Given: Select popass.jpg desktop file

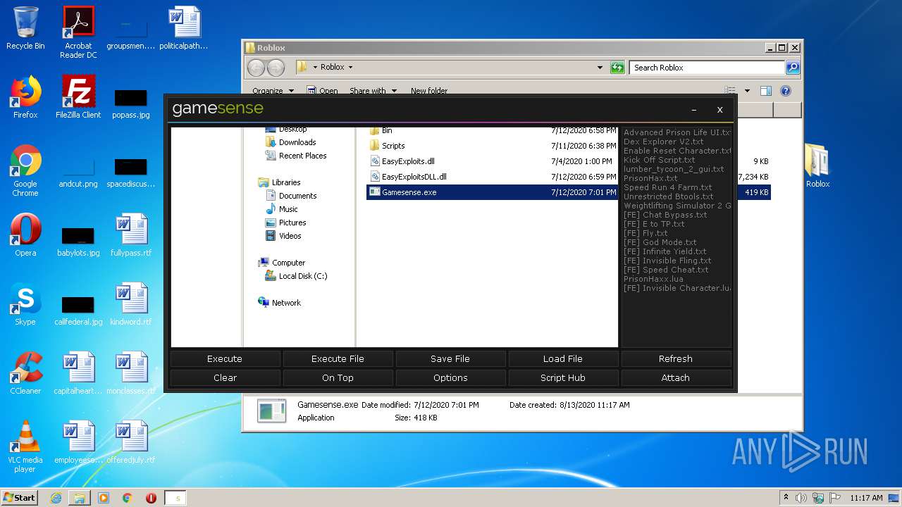Looking at the screenshot, I should tap(131, 103).
